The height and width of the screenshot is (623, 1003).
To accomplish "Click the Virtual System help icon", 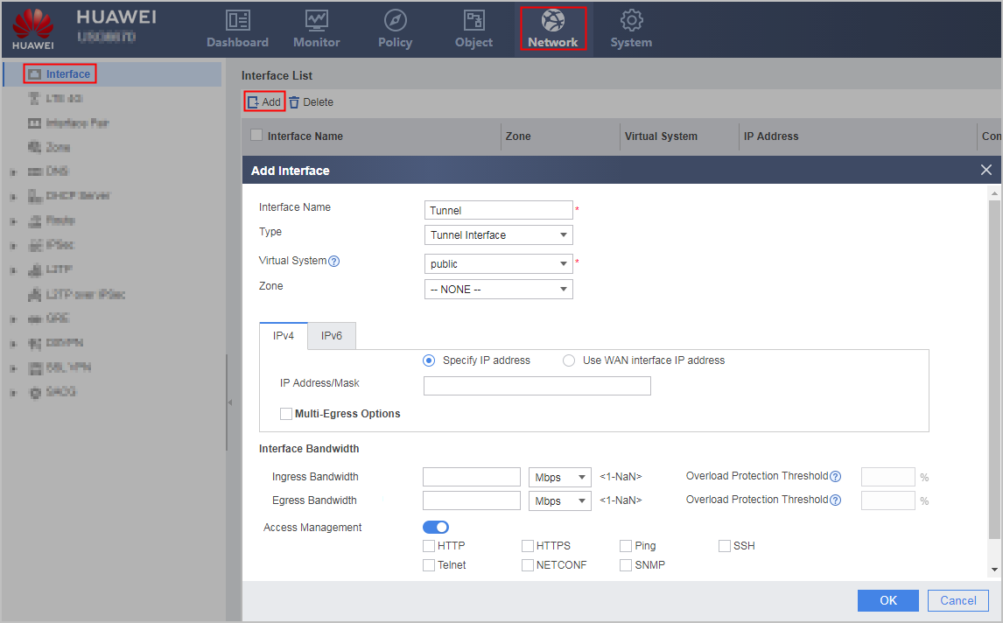I will coord(334,261).
